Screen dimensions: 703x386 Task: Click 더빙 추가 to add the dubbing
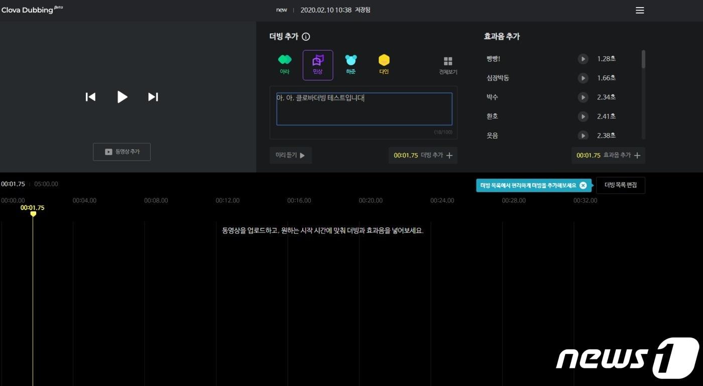(x=423, y=155)
